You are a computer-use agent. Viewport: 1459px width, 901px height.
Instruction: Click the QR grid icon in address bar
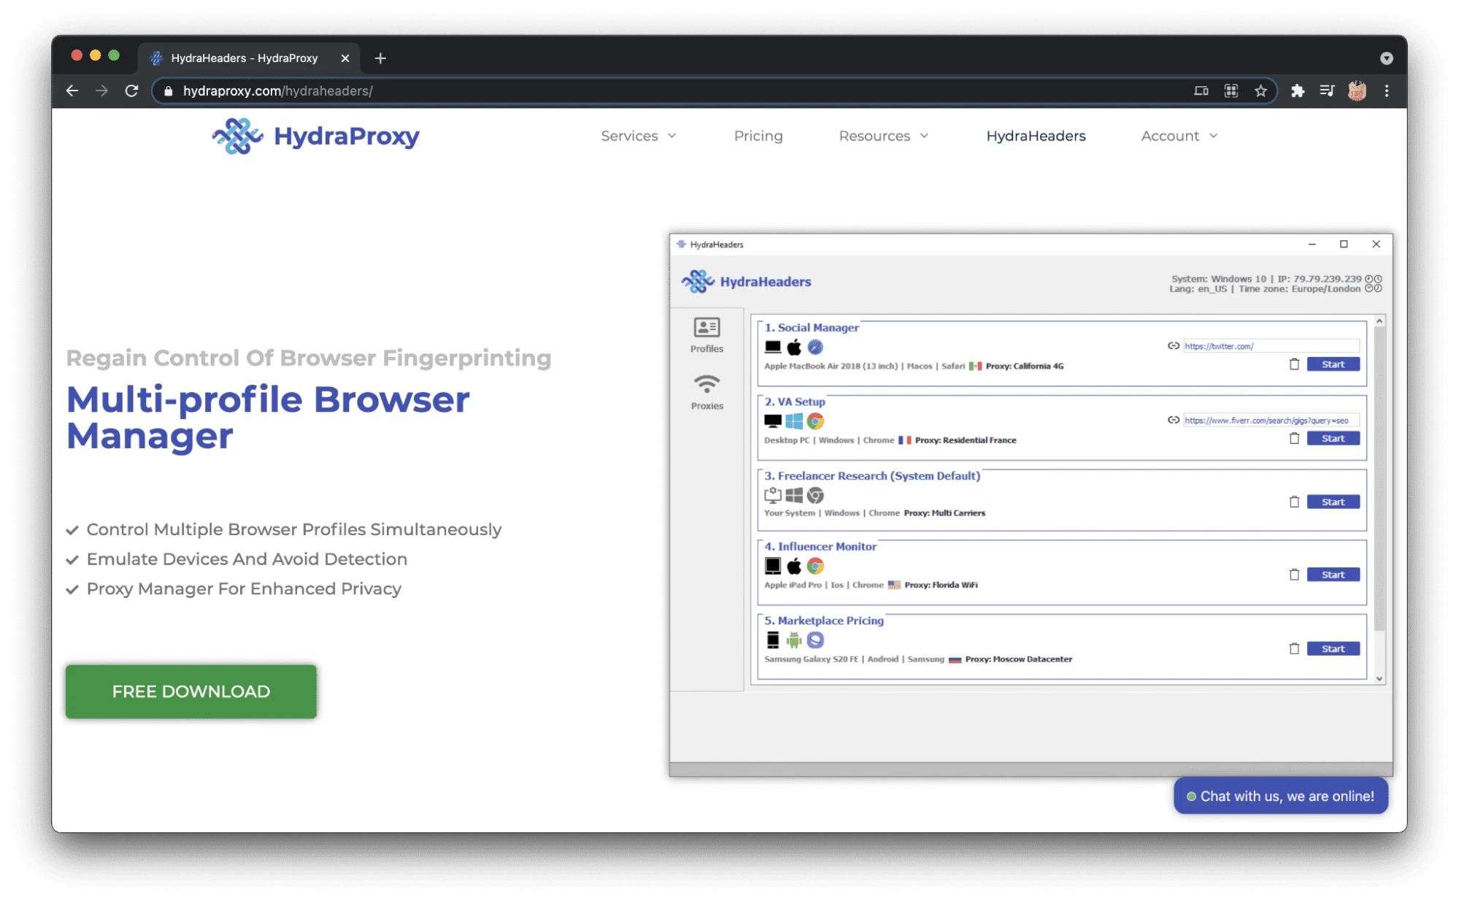(x=1231, y=91)
